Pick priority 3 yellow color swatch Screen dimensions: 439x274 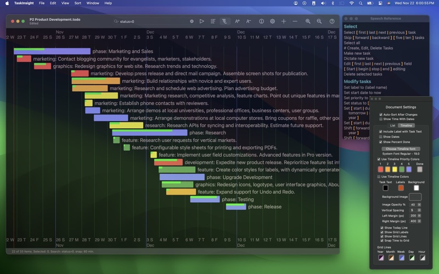(395, 169)
